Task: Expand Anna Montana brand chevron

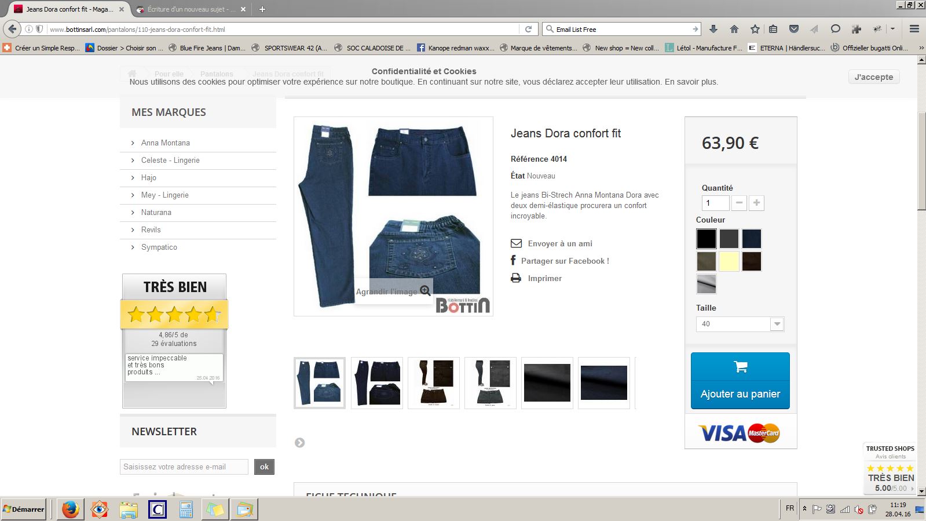Action: click(x=133, y=143)
